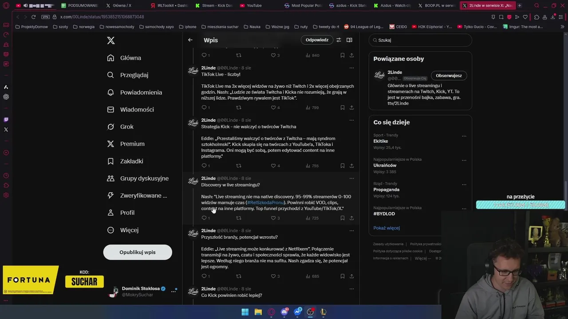
Task: Open account menu next to Dominik Stokłosa
Action: click(x=174, y=291)
